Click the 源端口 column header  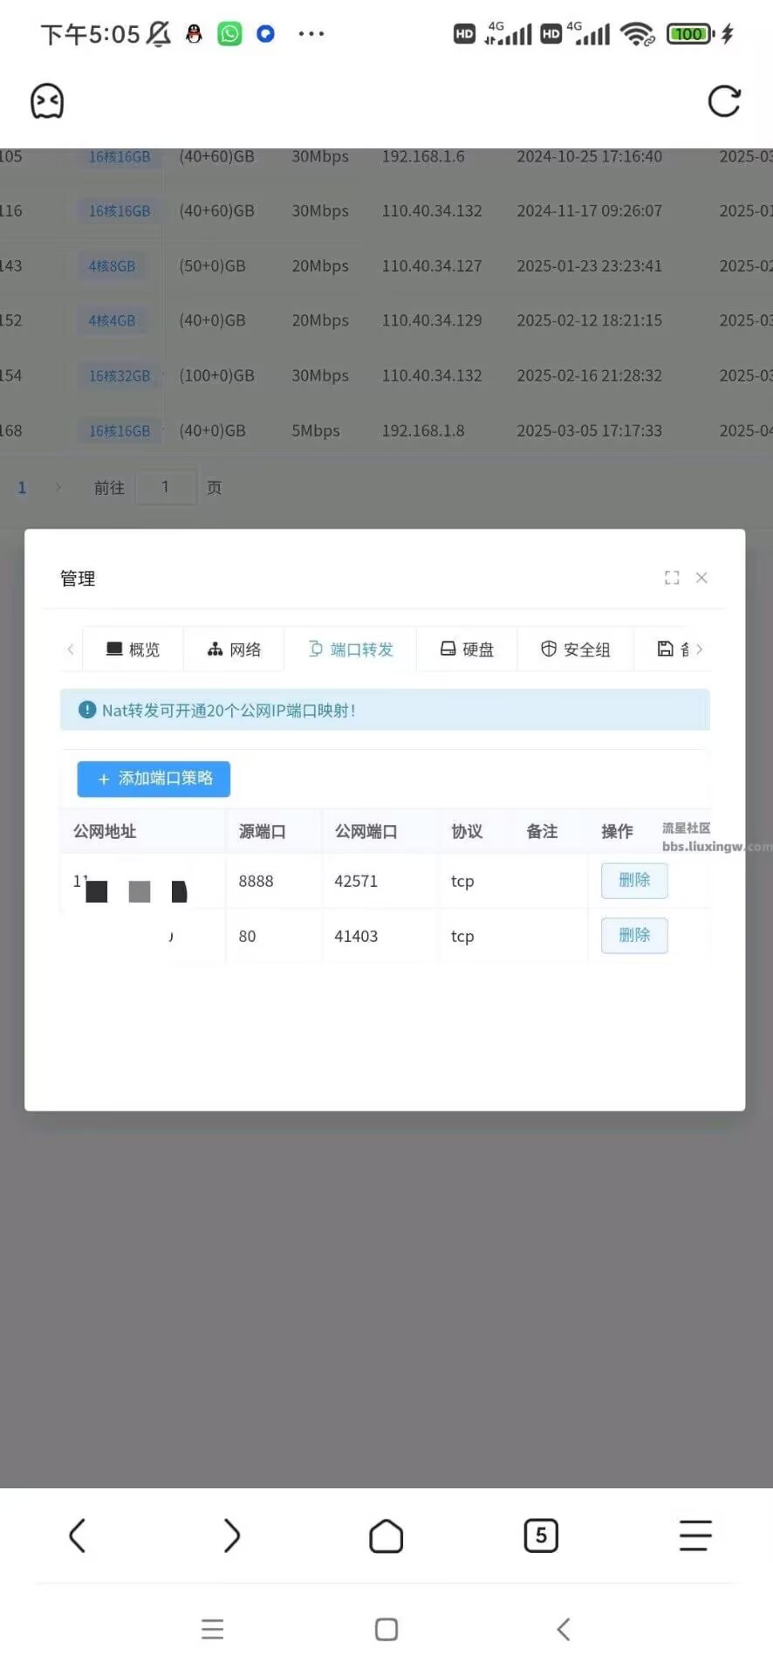click(262, 831)
